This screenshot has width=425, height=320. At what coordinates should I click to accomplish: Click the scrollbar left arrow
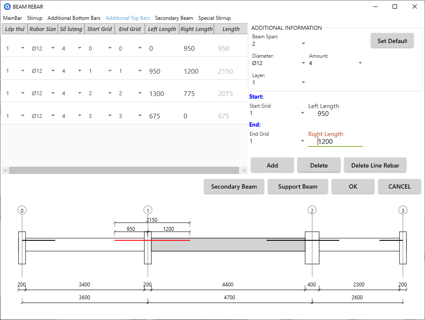tap(6, 170)
